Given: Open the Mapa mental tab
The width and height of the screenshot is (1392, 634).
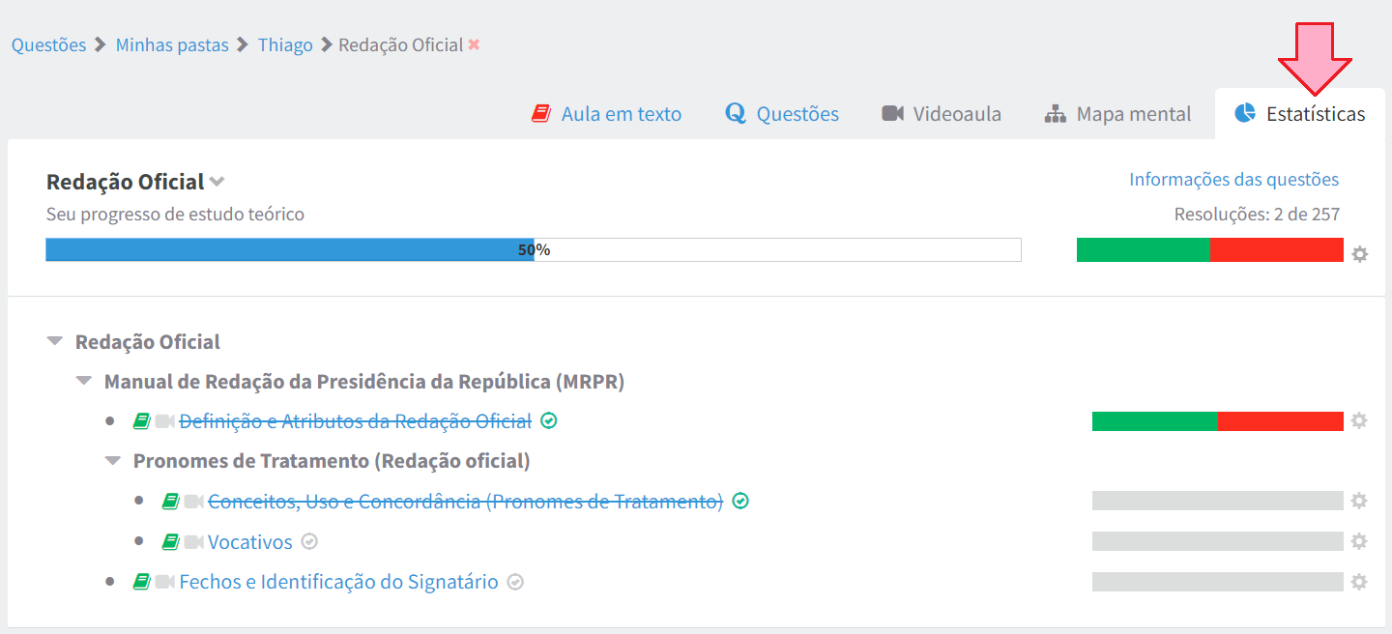Looking at the screenshot, I should (1117, 114).
